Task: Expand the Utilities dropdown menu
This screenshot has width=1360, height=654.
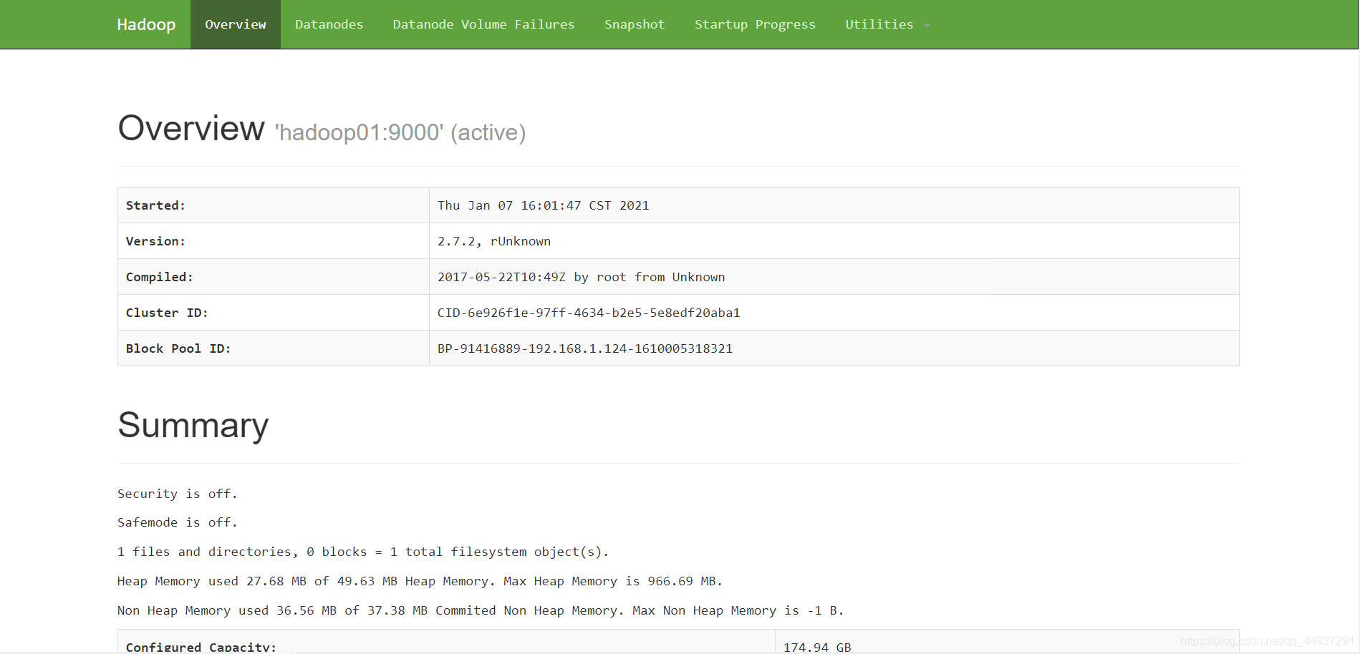Action: (887, 24)
